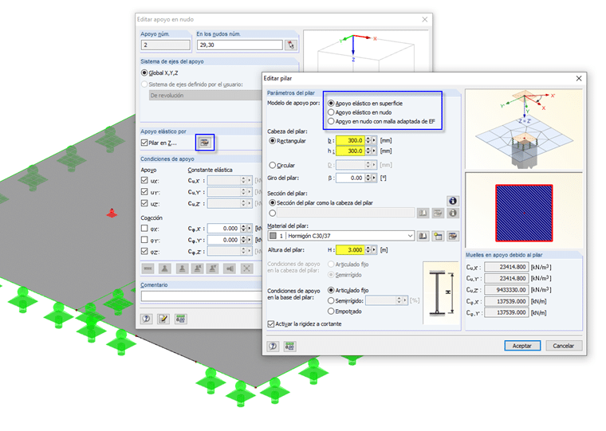This screenshot has width=606, height=431.
Task: Click the arrow-symbol preset icon, second from right in the row
Action: coord(230,268)
